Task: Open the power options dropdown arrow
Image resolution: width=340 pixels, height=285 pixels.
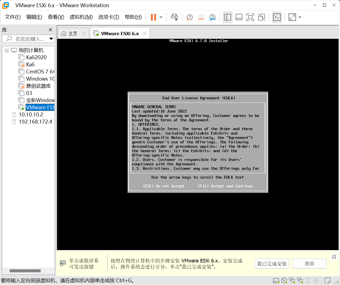Action: 161,17
